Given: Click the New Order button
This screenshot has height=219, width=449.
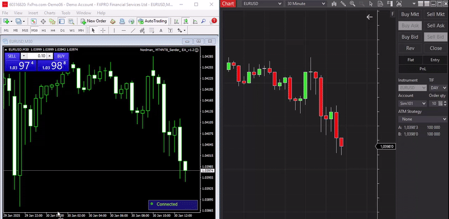Looking at the screenshot, I should click(93, 21).
